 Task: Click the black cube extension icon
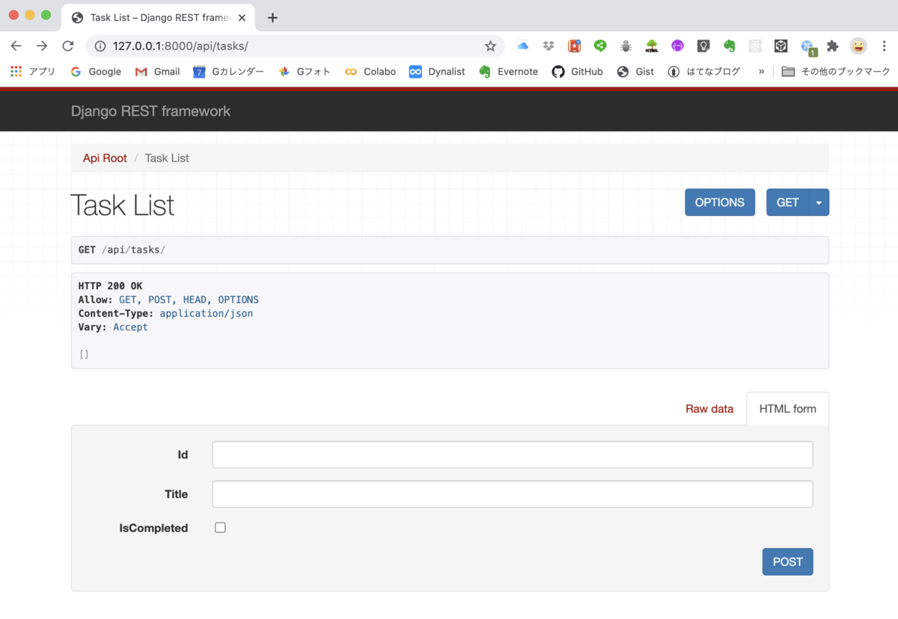click(781, 46)
